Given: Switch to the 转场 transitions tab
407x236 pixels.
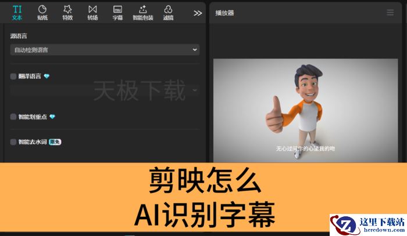Looking at the screenshot, I should (x=92, y=13).
